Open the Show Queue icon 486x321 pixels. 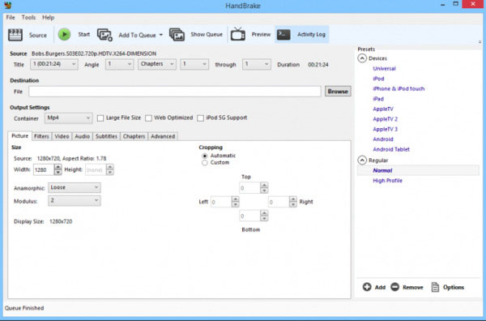pyautogui.click(x=177, y=34)
